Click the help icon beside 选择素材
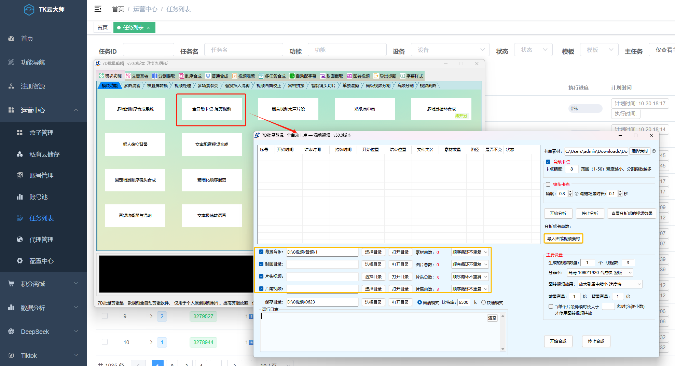This screenshot has height=366, width=675. 654,151
